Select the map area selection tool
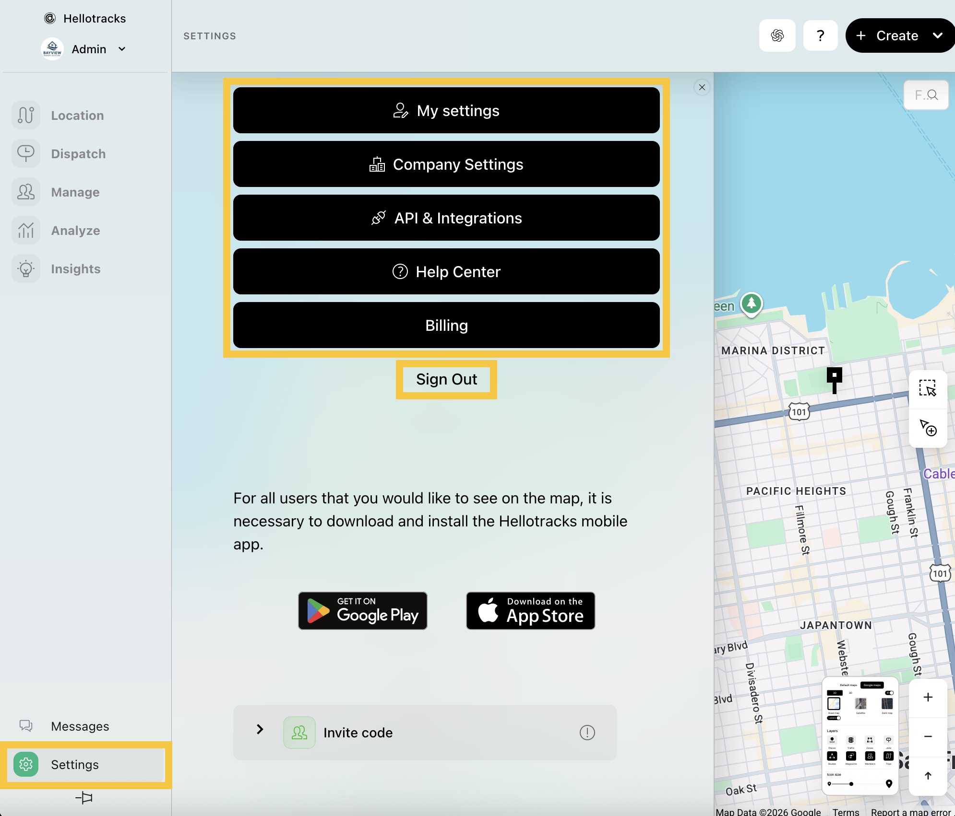The width and height of the screenshot is (955, 816). (x=927, y=388)
